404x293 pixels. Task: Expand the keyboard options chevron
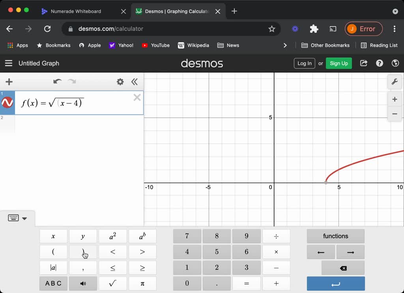click(24, 218)
